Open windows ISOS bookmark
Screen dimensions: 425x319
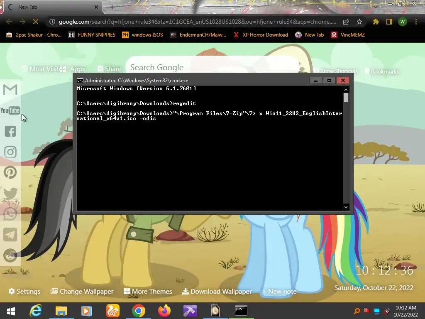tap(143, 35)
